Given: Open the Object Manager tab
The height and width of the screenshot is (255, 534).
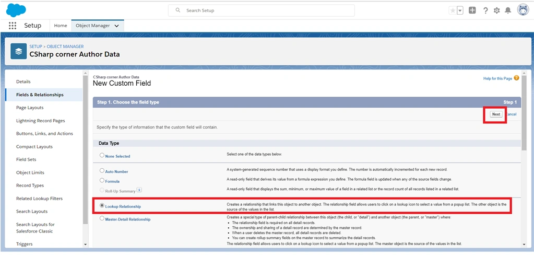Looking at the screenshot, I should click(x=92, y=26).
